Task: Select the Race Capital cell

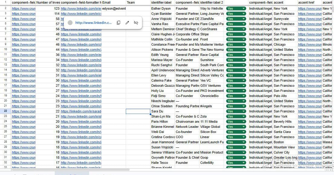Action: point(212,55)
